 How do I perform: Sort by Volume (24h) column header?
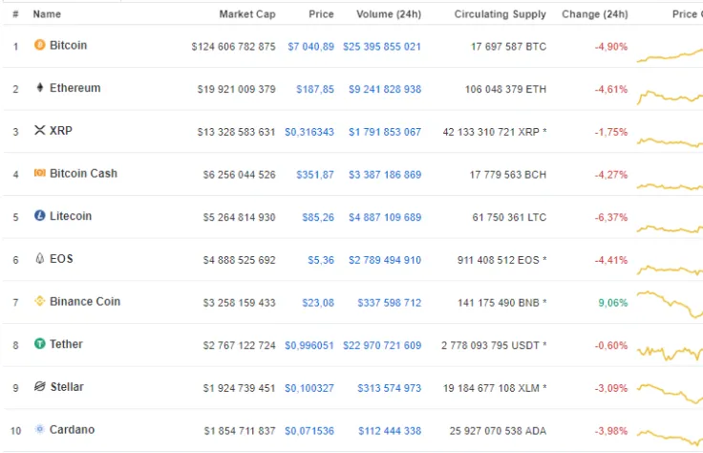[x=389, y=14]
